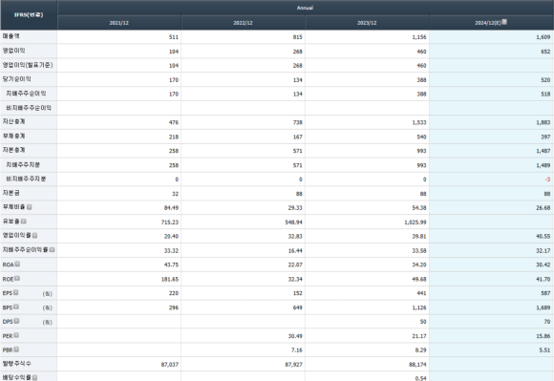
Task: Click the info icon next to 배당수익률
Action: (x=34, y=377)
